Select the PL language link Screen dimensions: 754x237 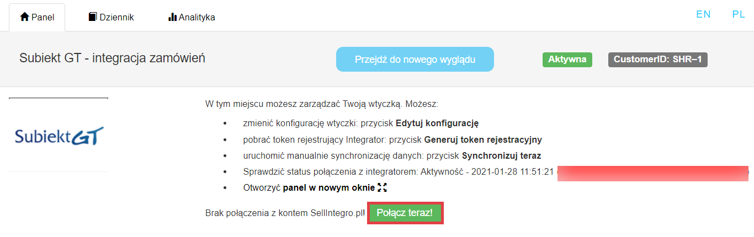[739, 14]
